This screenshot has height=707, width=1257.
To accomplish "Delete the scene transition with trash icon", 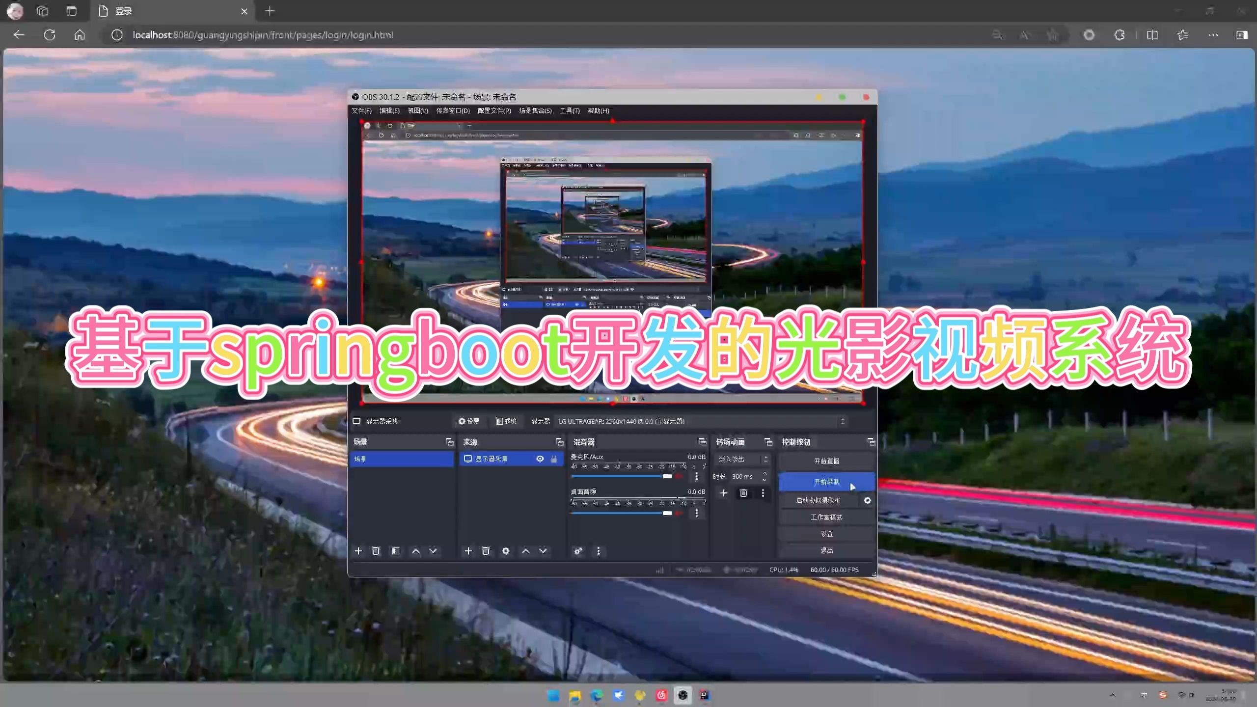I will pyautogui.click(x=743, y=493).
